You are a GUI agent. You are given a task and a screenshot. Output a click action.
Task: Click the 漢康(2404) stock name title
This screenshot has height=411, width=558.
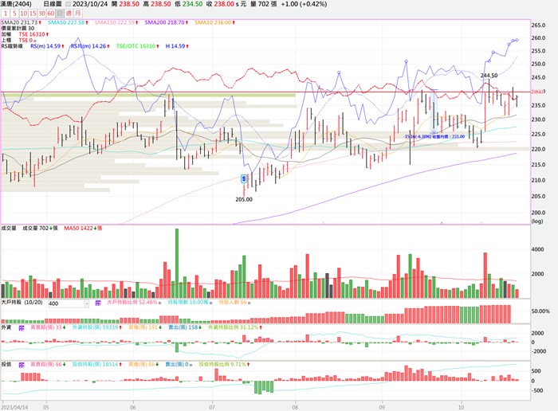click(16, 4)
